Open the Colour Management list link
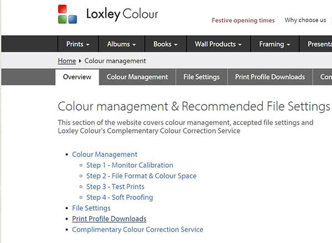The width and height of the screenshot is (332, 243). (105, 154)
